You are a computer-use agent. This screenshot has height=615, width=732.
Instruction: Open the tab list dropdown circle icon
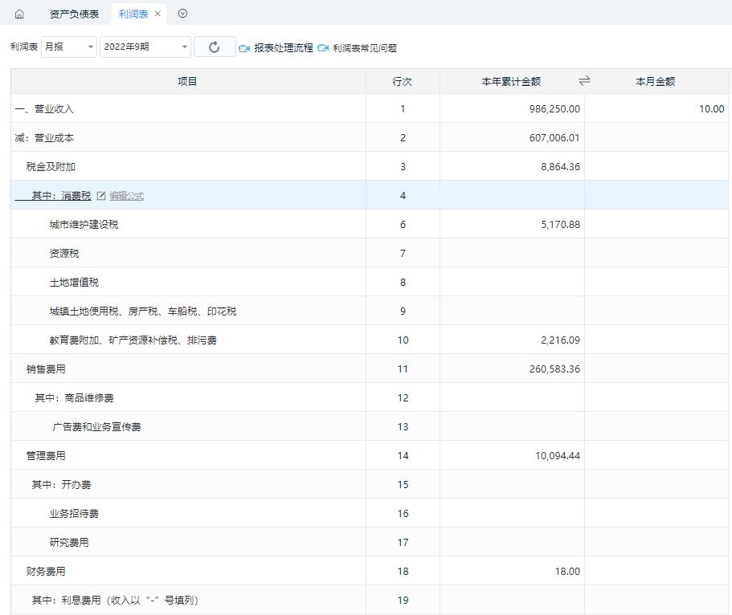(x=182, y=14)
